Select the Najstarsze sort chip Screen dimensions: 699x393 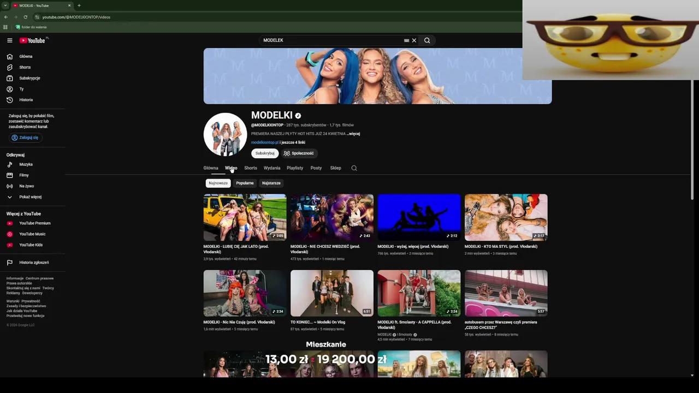click(x=271, y=183)
